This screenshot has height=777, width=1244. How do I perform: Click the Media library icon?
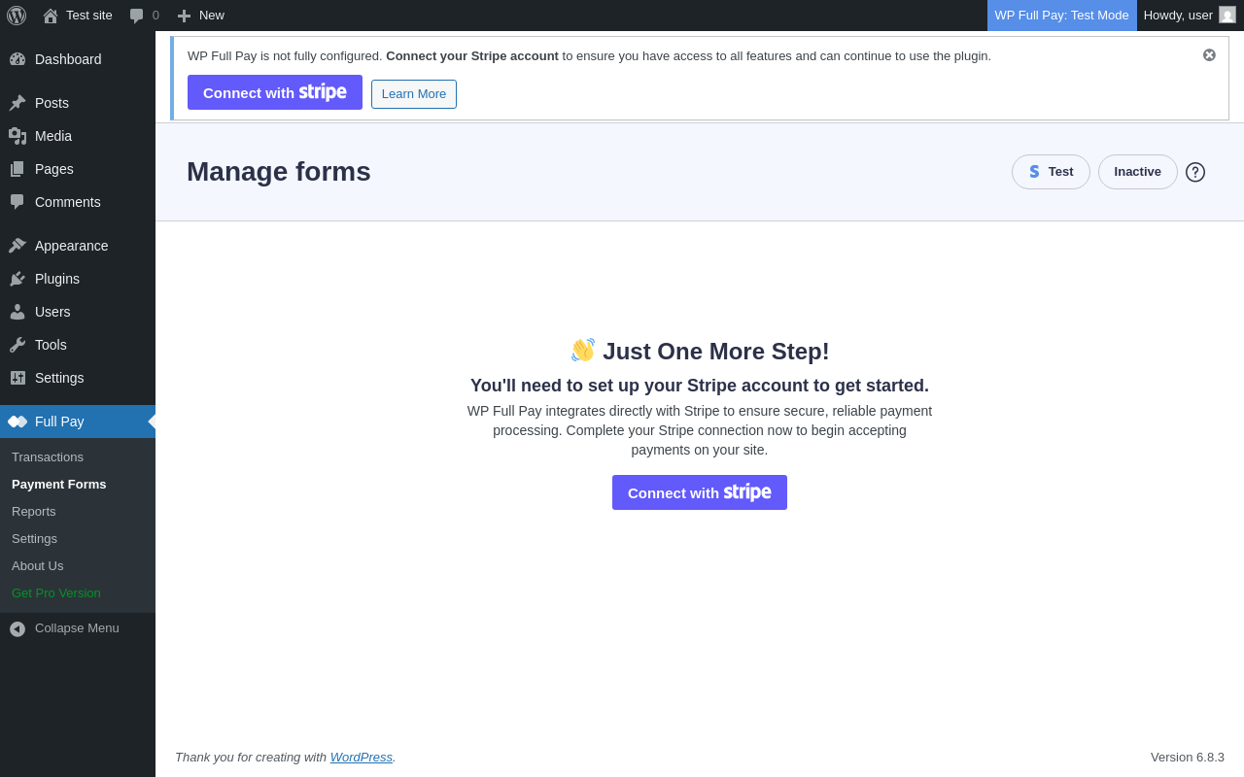[x=17, y=136]
